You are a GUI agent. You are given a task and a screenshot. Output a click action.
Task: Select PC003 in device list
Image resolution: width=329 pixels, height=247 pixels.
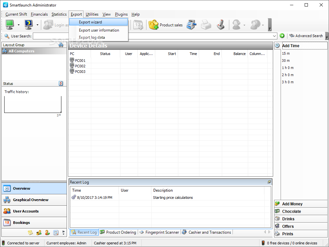pos(80,72)
